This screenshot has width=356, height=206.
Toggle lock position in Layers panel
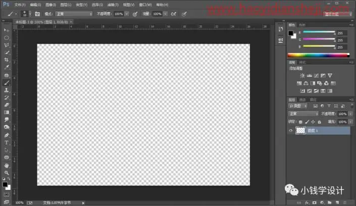click(313, 122)
